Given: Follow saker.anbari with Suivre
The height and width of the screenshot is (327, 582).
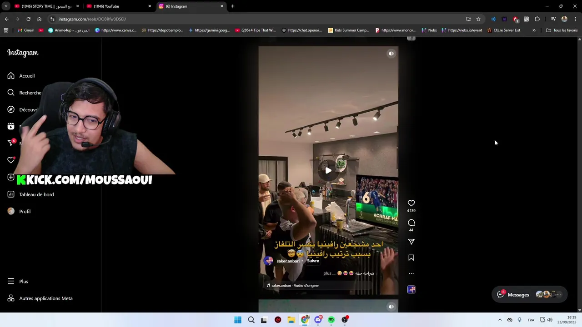Looking at the screenshot, I should coord(313,261).
